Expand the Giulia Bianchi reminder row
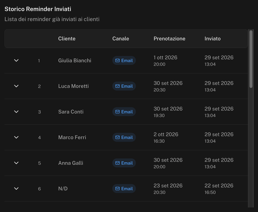258x212 pixels. pos(16,61)
